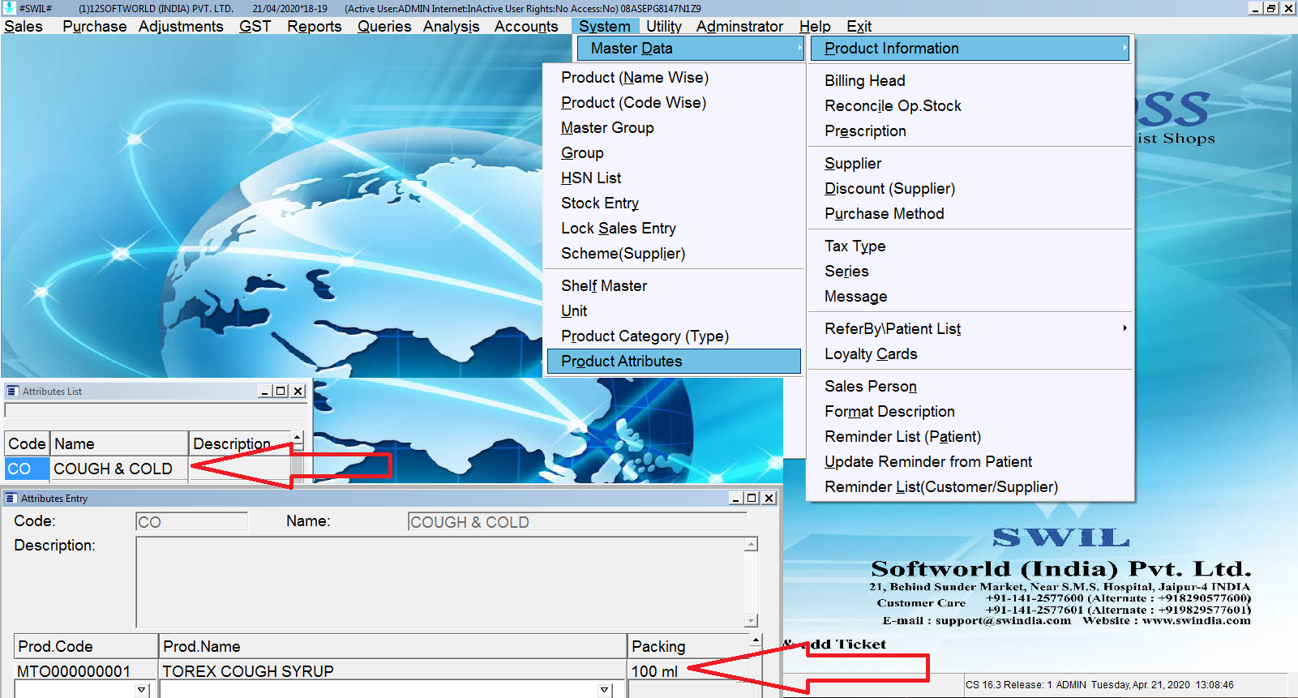Open the Series entry

tap(846, 272)
